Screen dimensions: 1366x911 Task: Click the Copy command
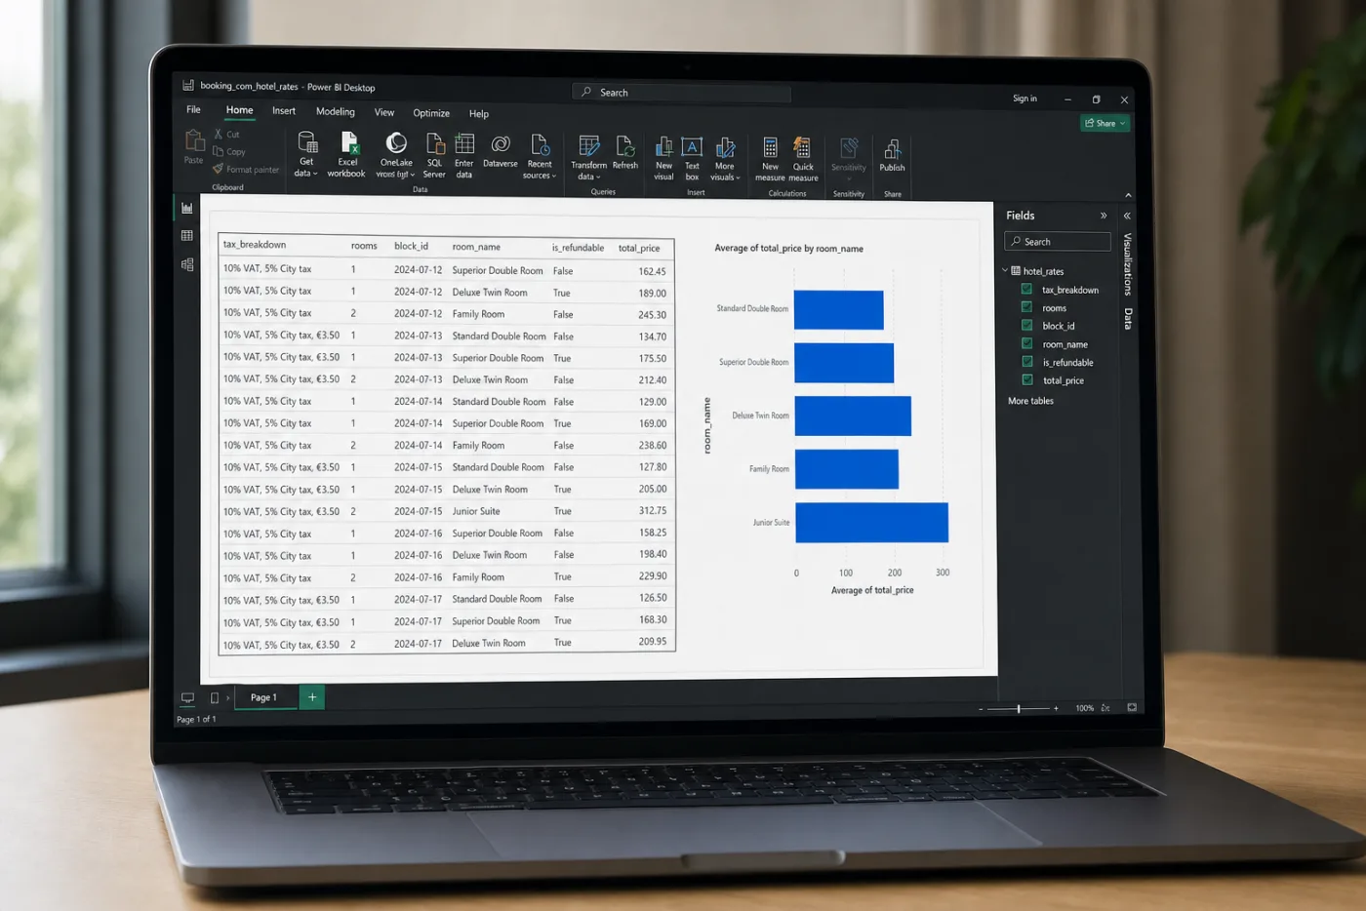coord(229,152)
